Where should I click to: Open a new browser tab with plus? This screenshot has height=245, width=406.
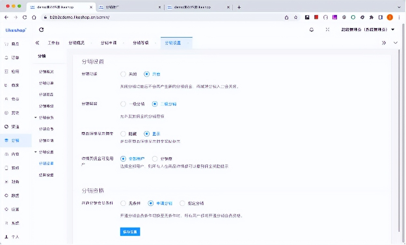[x=239, y=7]
